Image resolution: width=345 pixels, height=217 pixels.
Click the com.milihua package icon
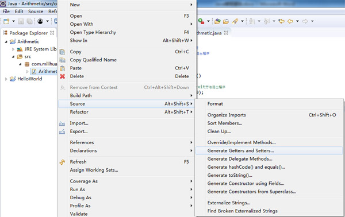point(27,64)
